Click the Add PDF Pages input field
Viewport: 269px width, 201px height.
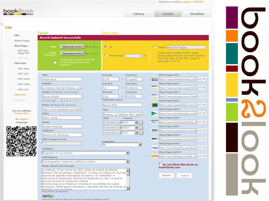(187, 47)
